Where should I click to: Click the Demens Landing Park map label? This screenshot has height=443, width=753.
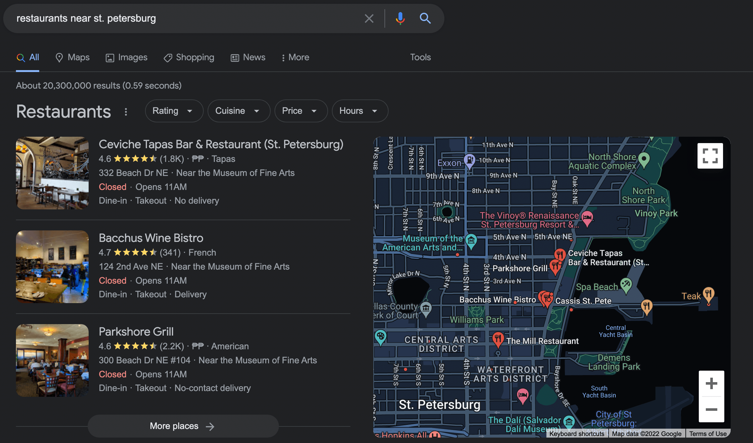click(x=614, y=362)
